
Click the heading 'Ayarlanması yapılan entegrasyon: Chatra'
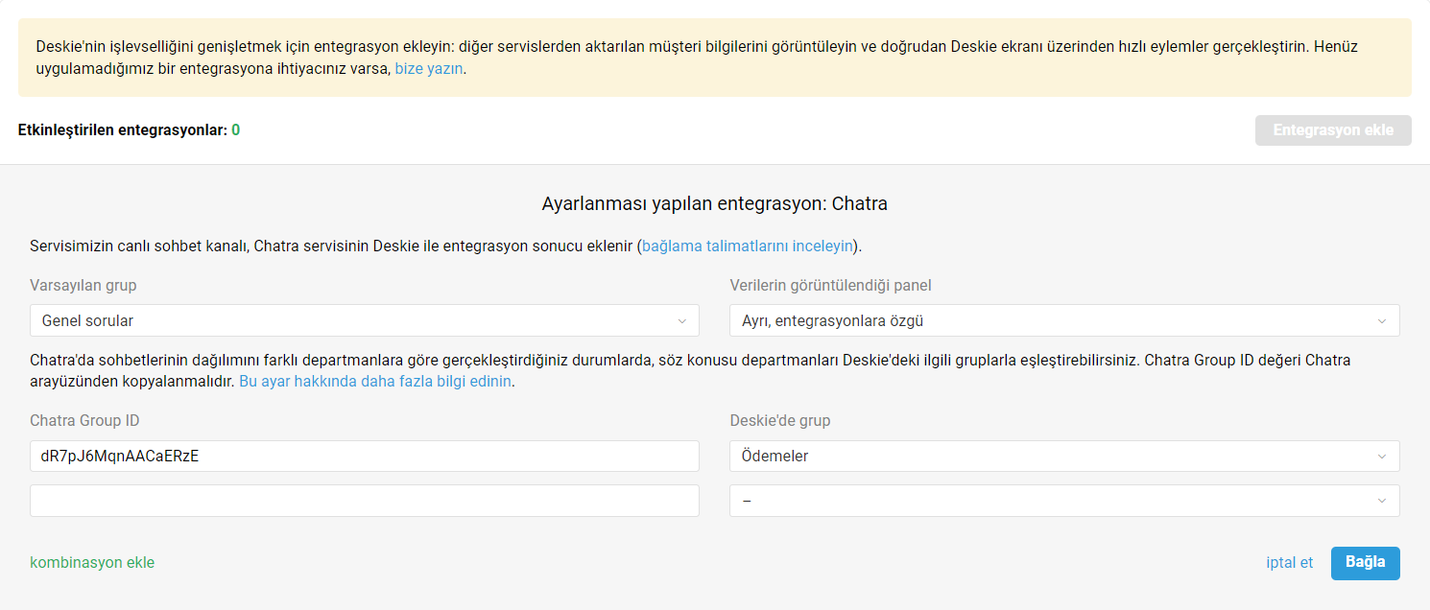tap(715, 204)
